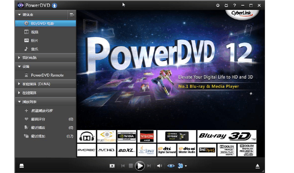Viewport: 294px width, 173px height.
Task: Stop playback
Action: click(131, 166)
